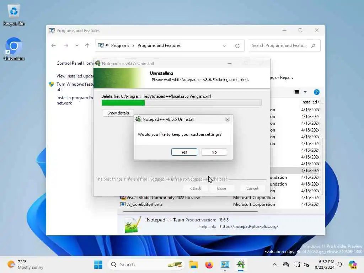Click the Close button in uninstaller
The height and width of the screenshot is (273, 364).
(221, 188)
